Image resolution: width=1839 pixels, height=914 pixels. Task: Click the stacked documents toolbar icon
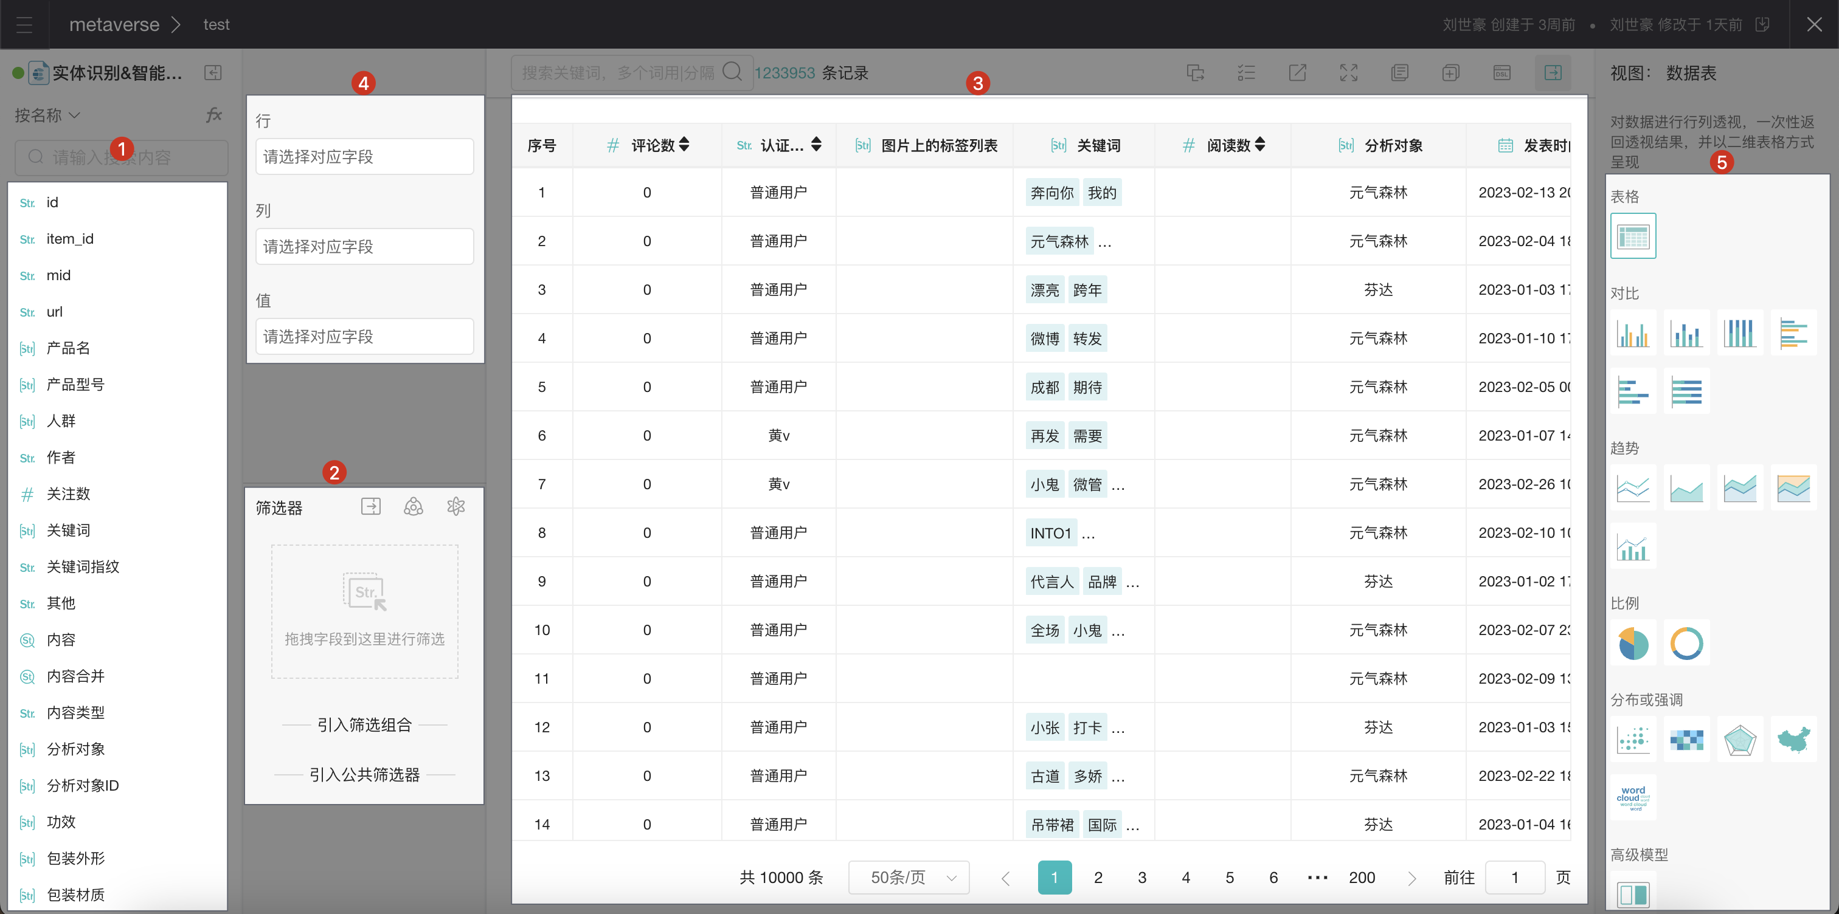click(1399, 73)
